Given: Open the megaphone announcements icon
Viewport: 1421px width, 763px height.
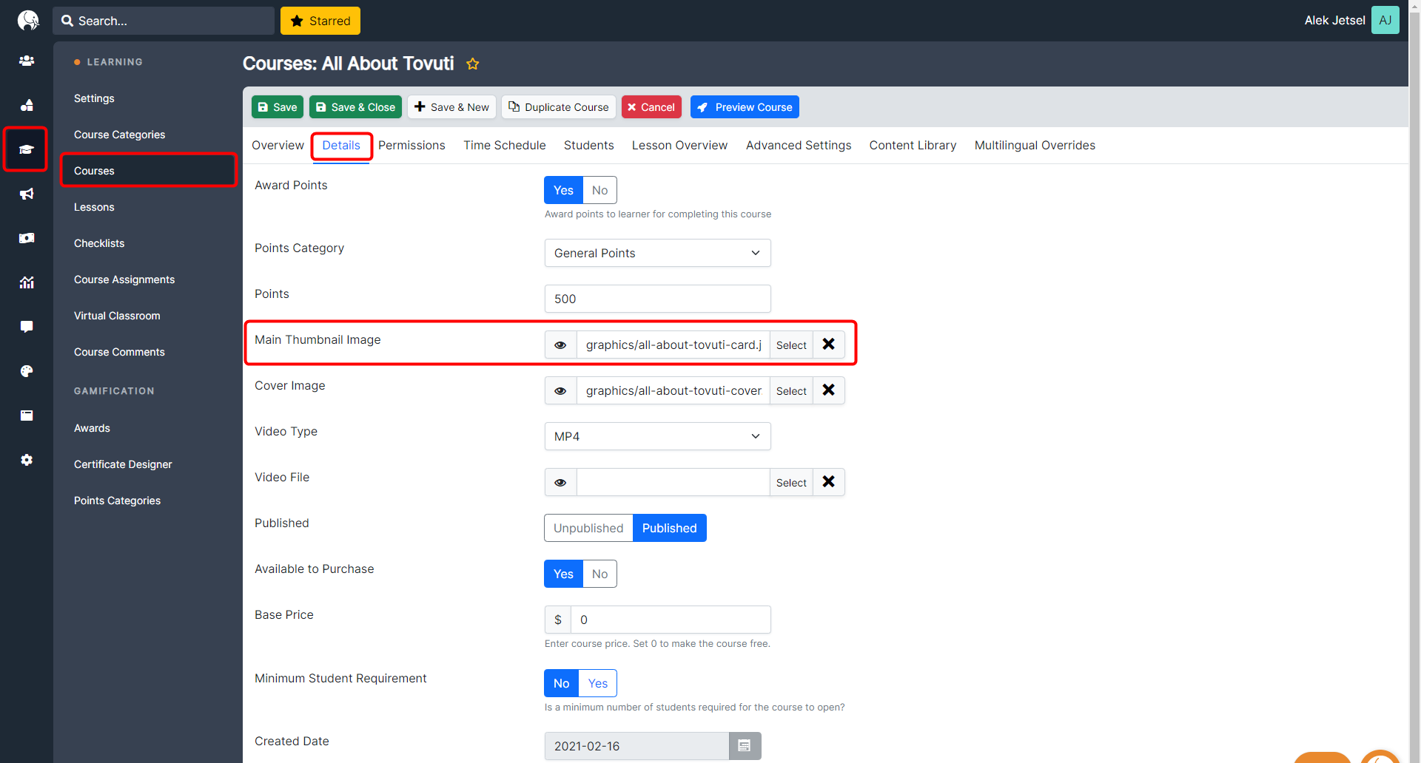Looking at the screenshot, I should [x=27, y=194].
